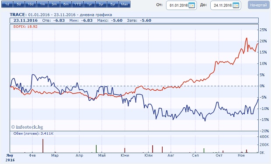Click the Фев month axis label
Screen dimensions: 271x164
32,155
